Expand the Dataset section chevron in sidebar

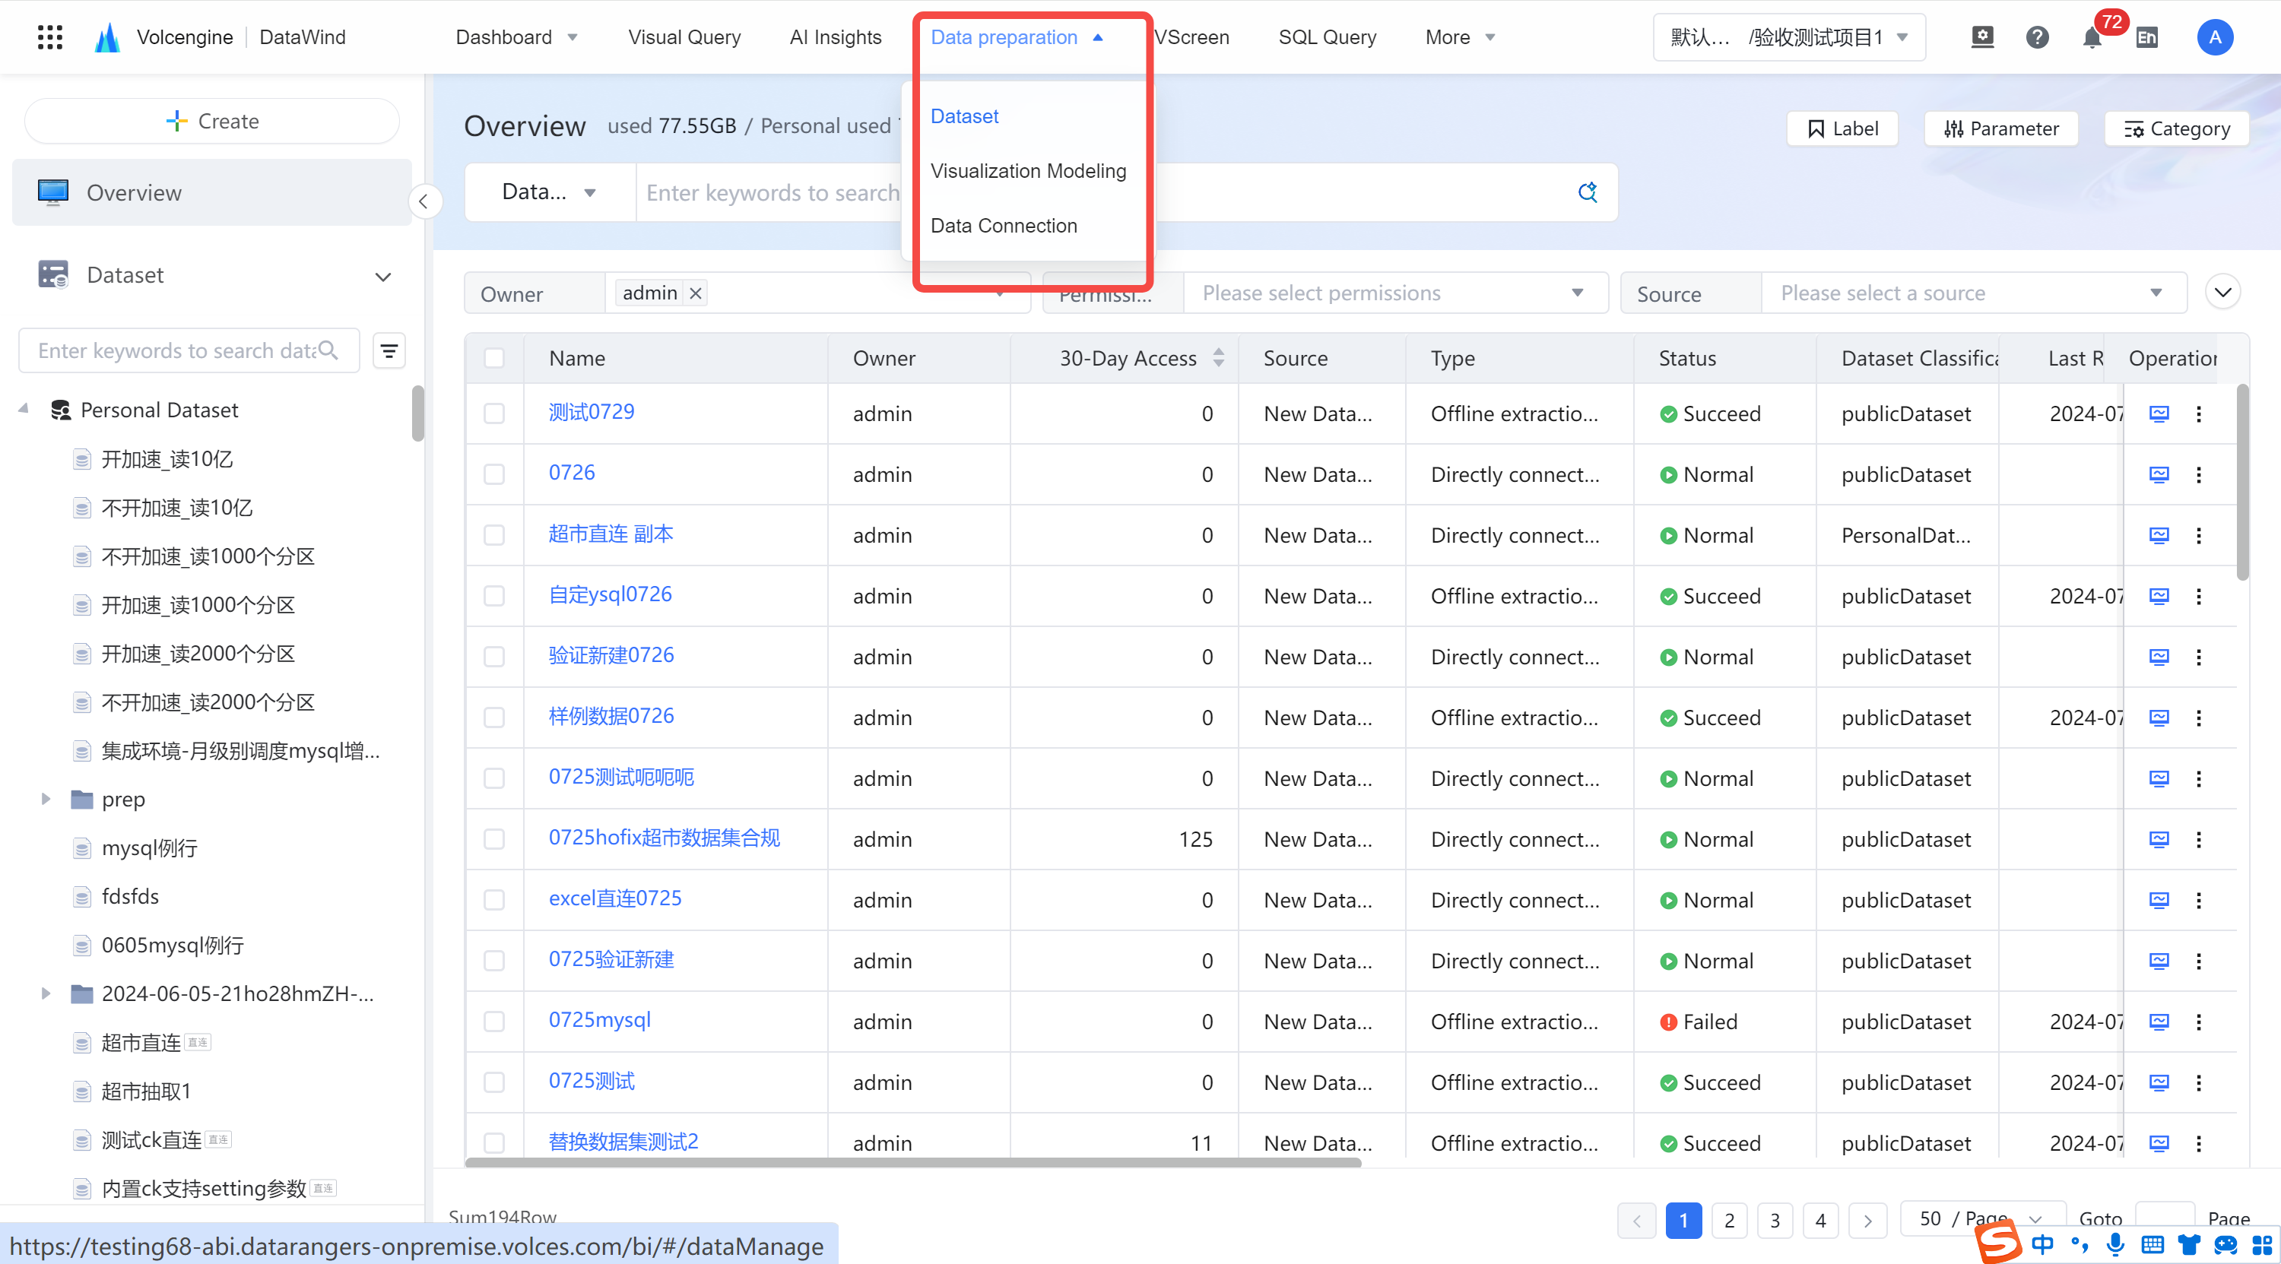[x=382, y=276]
